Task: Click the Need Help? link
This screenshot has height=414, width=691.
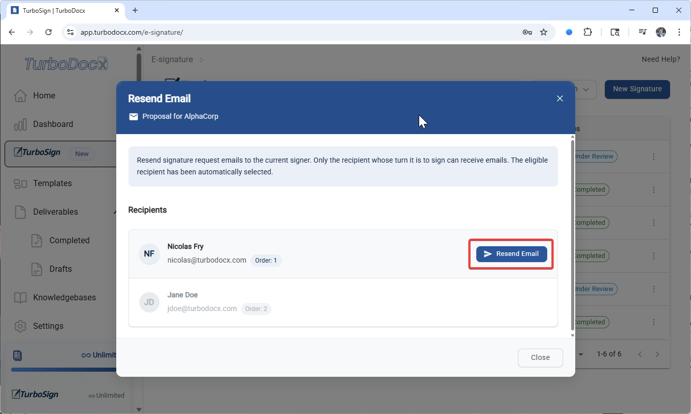Action: (661, 59)
